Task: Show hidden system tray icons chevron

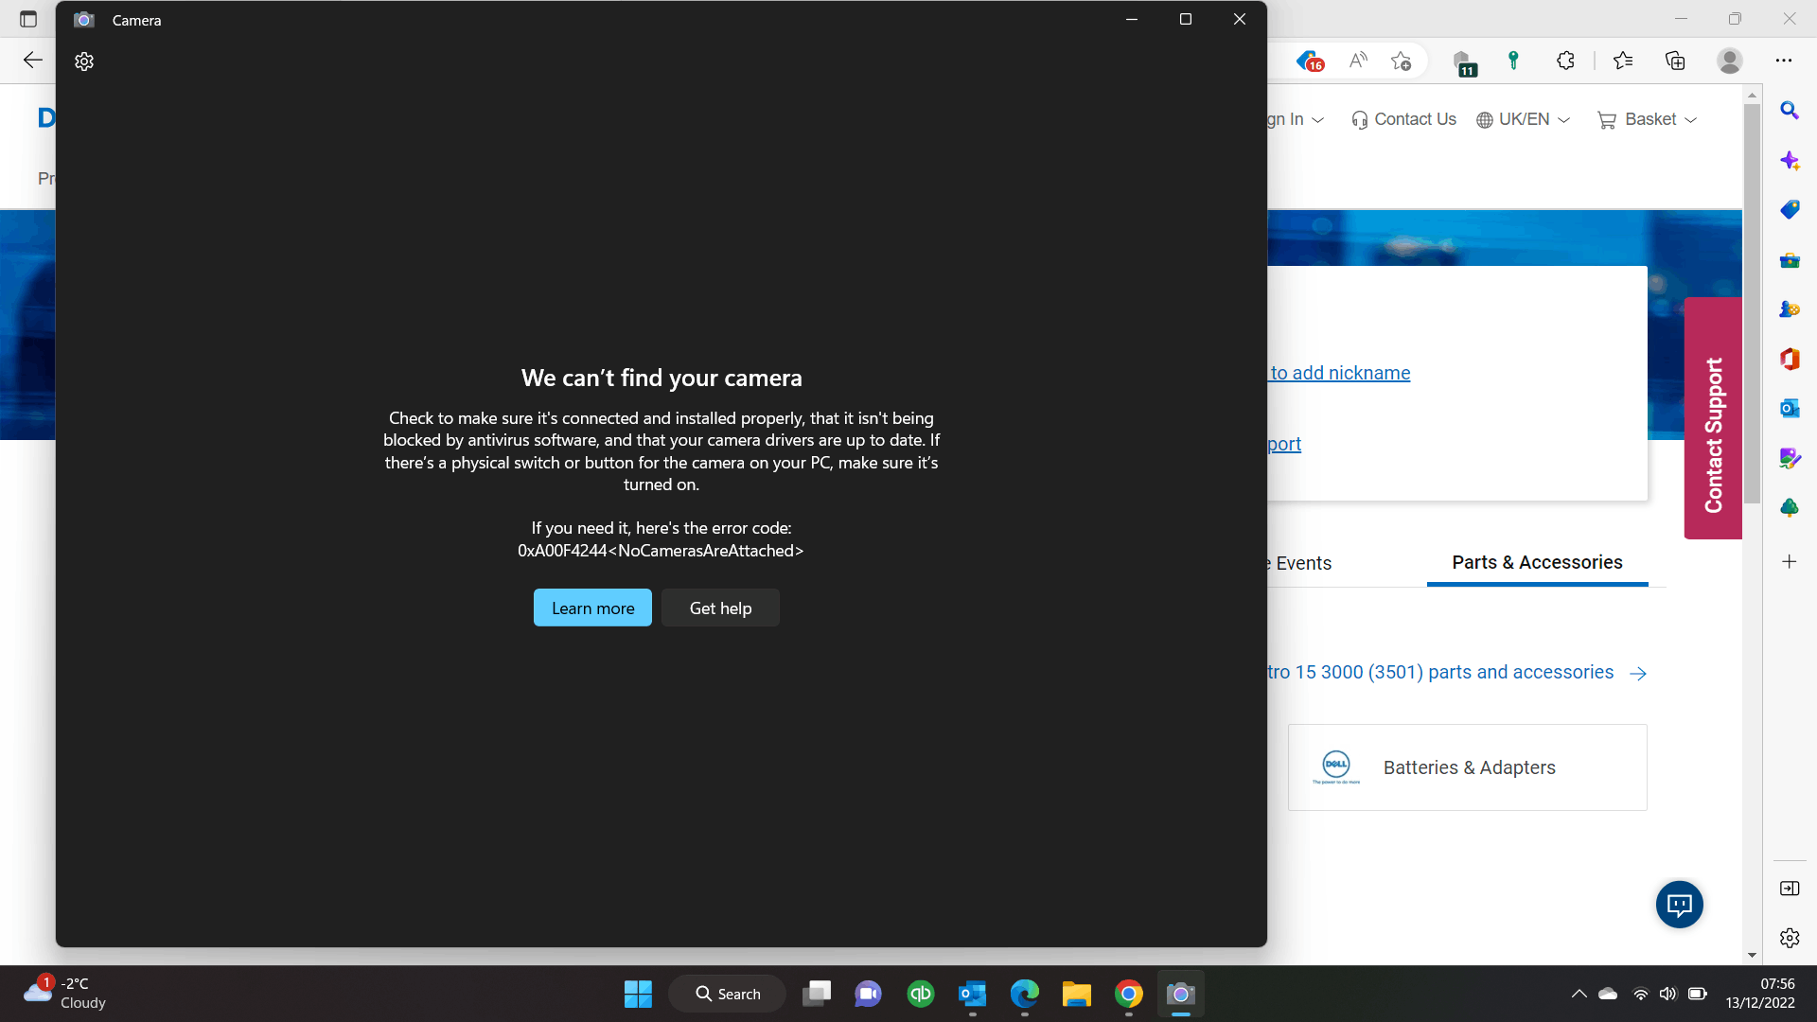Action: click(1579, 994)
